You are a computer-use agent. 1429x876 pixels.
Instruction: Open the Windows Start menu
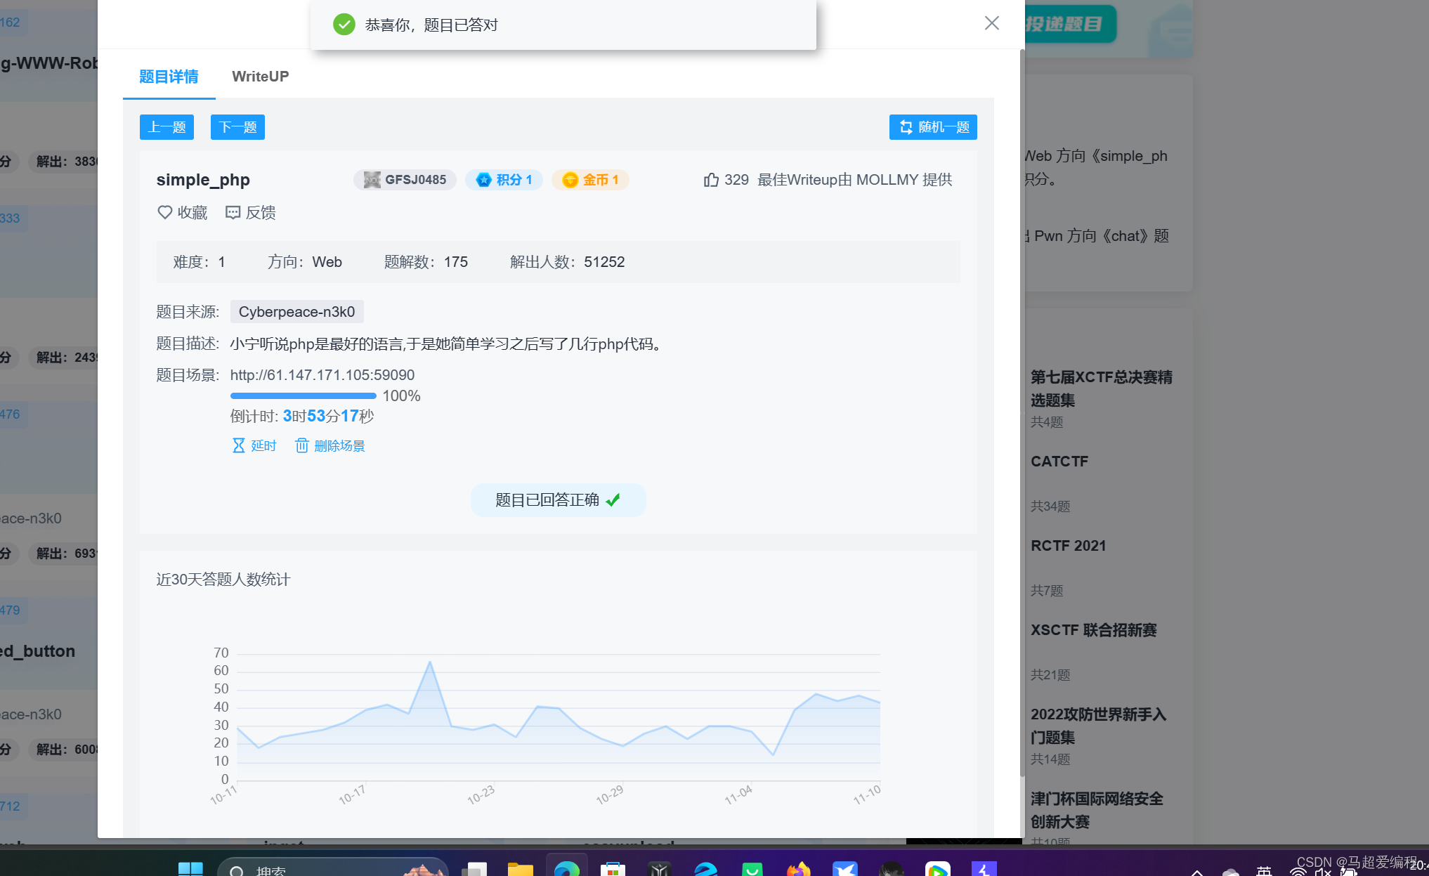tap(190, 870)
